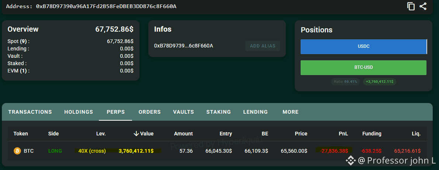This screenshot has height=170, width=439.
Task: Click the Token column header
Action: coord(21,134)
